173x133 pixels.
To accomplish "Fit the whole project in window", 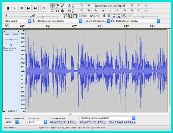I will click(x=119, y=16).
